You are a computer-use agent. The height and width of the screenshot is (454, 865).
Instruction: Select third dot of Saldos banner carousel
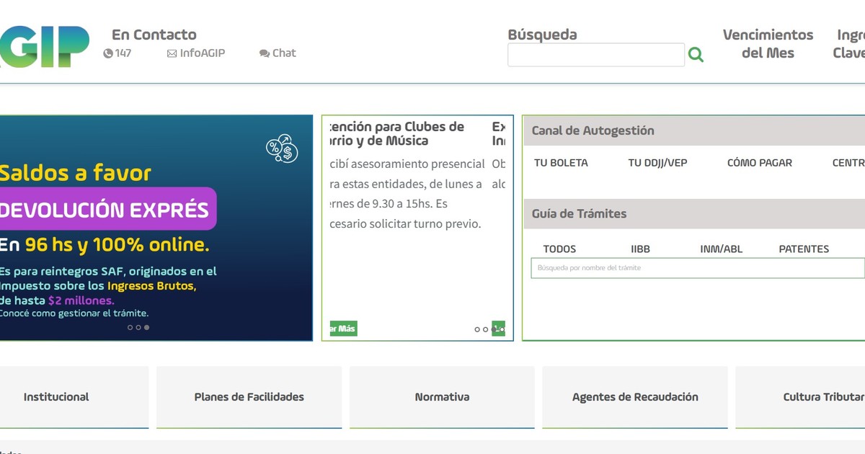(x=147, y=327)
